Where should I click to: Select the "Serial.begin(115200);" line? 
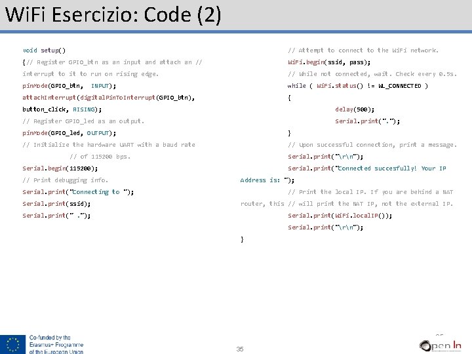coord(60,168)
